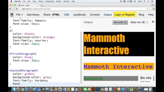The width and height of the screenshot is (164, 92).
Task: Open the Chrome application menu
Action: tap(17, 1)
